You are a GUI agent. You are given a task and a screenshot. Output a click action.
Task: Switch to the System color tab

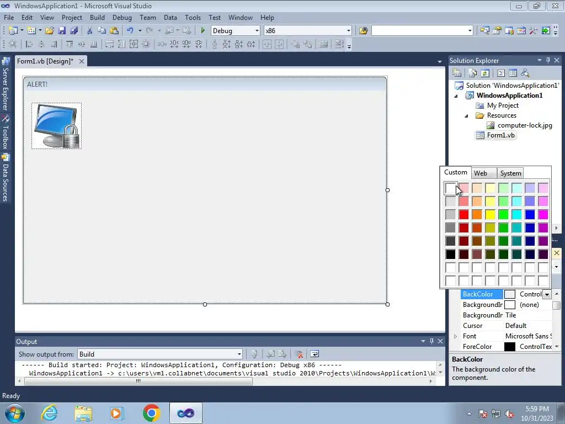510,173
